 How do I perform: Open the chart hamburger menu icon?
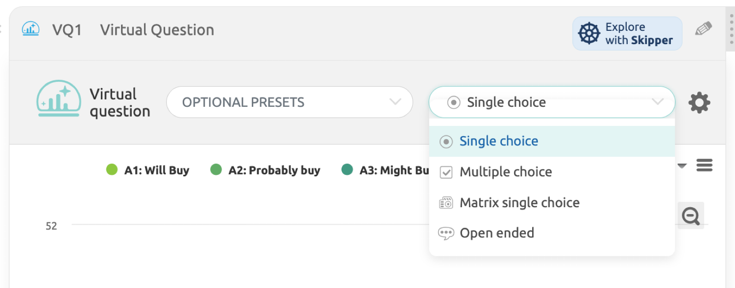pyautogui.click(x=704, y=166)
